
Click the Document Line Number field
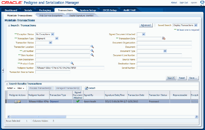point(159,55)
